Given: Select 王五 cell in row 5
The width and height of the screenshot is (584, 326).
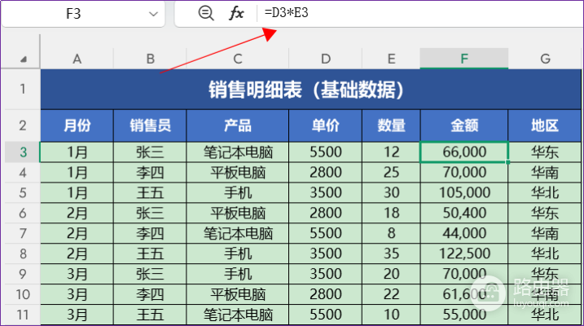Looking at the screenshot, I should [x=150, y=192].
